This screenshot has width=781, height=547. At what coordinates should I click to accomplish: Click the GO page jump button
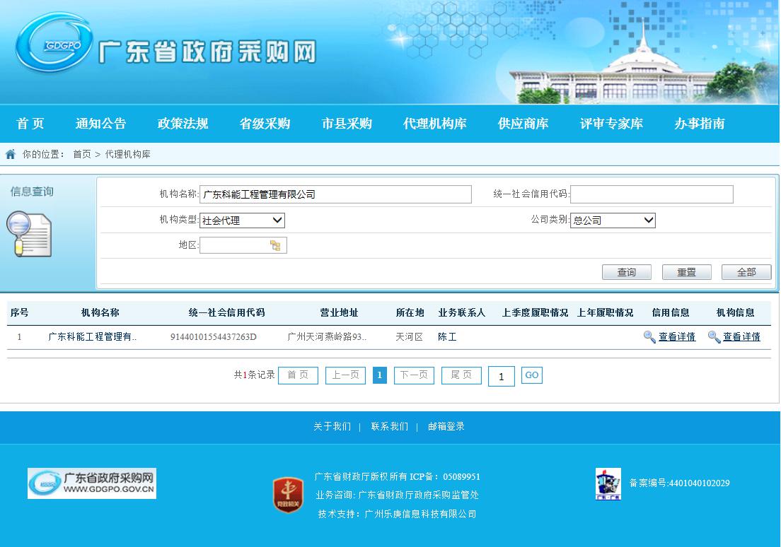coord(532,375)
